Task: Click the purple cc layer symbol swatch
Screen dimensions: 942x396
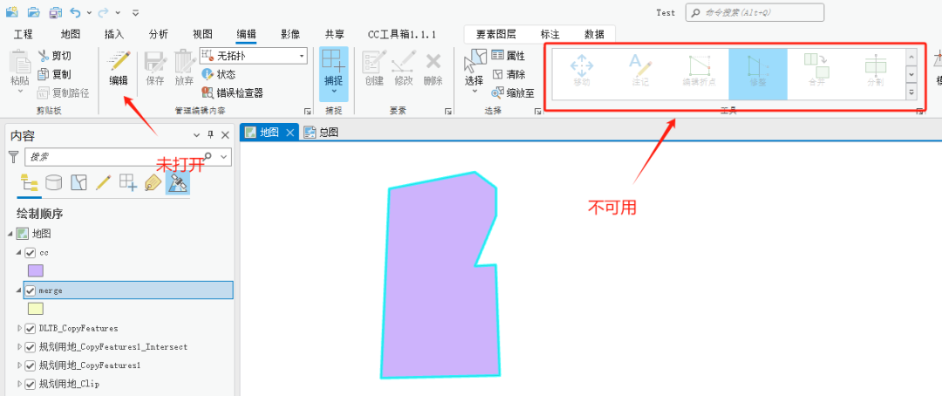Action: coord(36,270)
